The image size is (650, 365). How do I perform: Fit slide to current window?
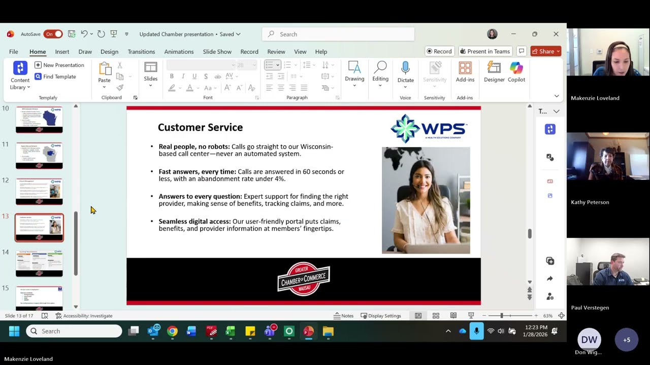[x=562, y=315]
